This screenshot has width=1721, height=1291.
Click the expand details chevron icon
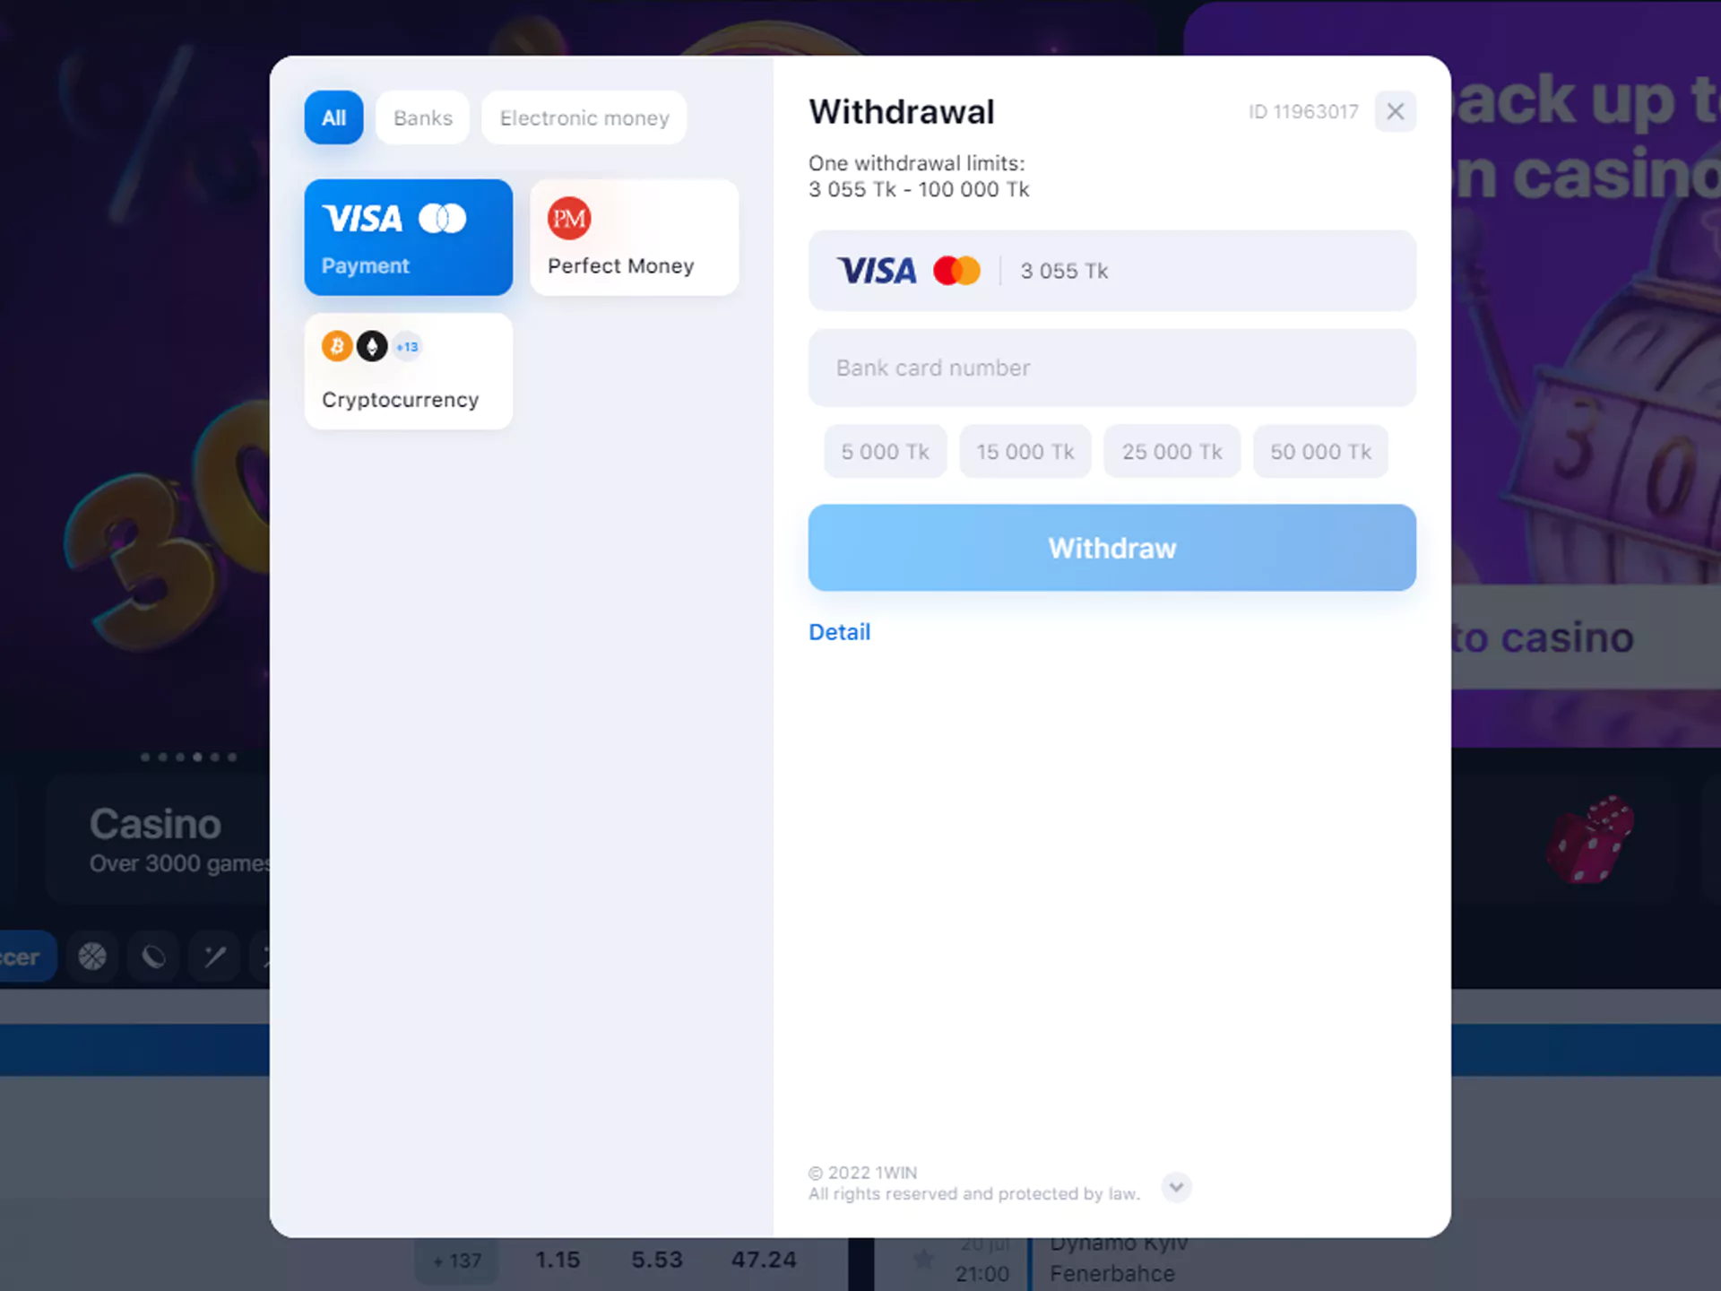click(x=1175, y=1187)
